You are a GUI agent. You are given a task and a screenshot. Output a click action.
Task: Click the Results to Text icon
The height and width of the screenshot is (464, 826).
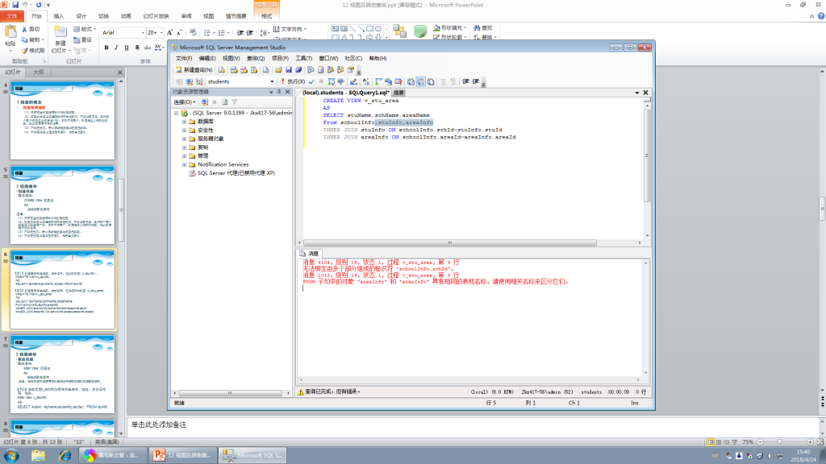click(x=411, y=81)
